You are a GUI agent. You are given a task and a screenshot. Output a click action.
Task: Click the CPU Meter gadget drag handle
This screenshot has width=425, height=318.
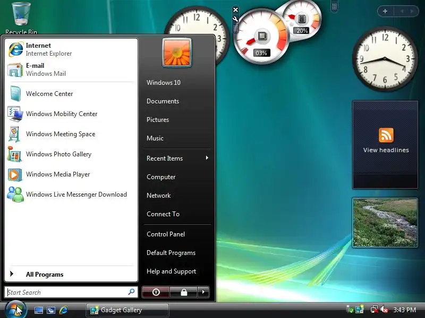(x=235, y=28)
